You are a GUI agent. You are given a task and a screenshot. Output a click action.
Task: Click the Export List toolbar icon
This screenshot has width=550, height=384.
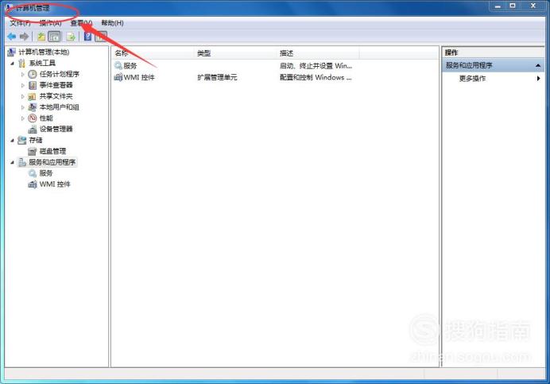[x=71, y=37]
